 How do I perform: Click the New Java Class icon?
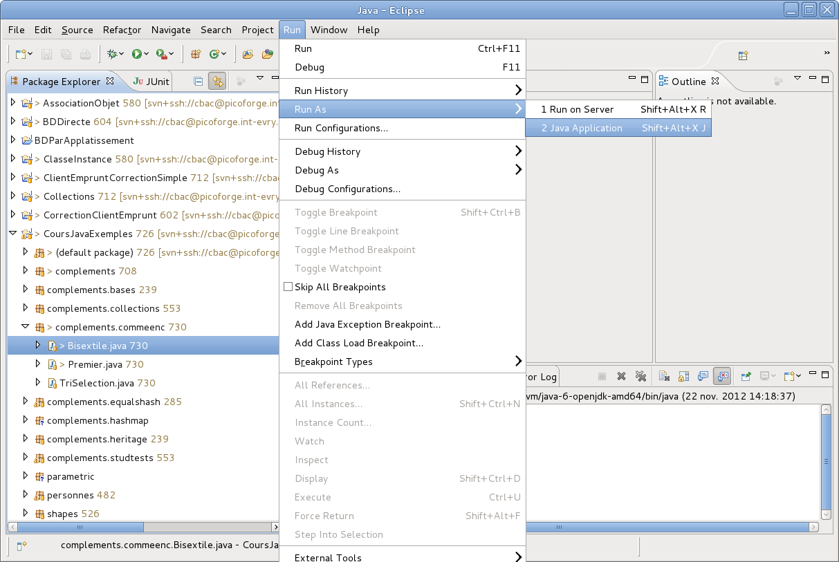click(214, 54)
